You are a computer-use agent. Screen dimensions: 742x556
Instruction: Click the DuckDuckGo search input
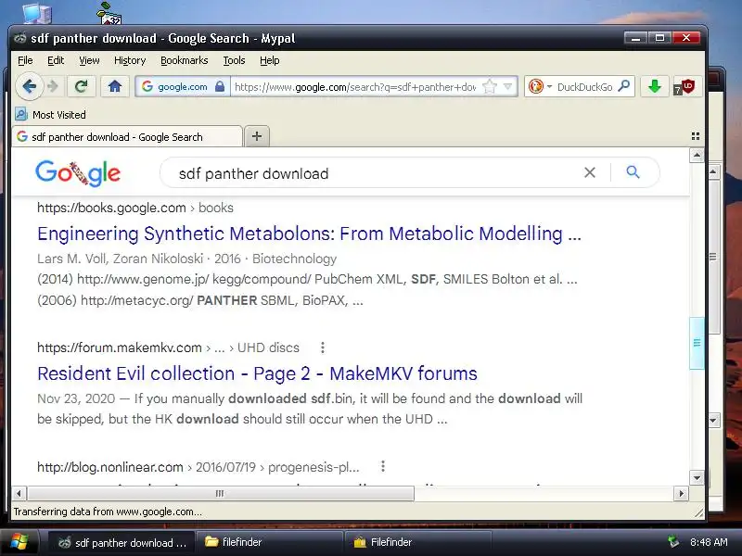coord(585,87)
